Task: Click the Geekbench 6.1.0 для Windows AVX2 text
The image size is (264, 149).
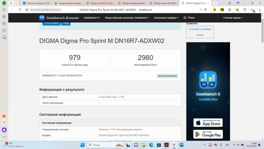Action: [62, 75]
